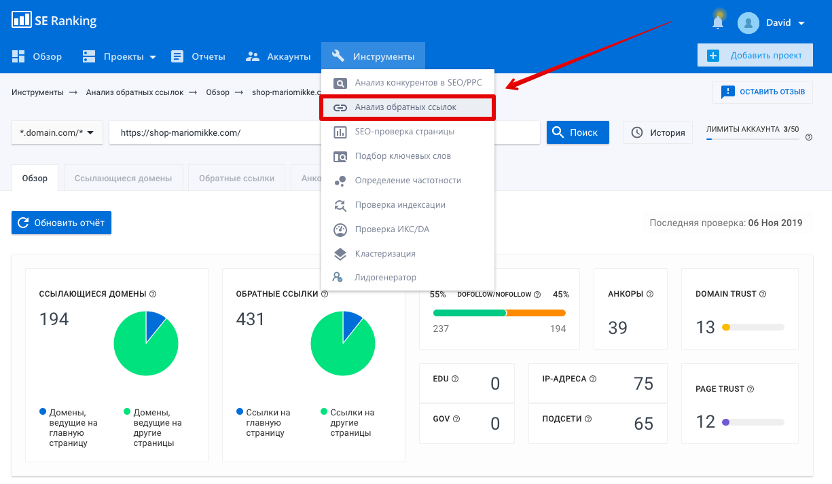Open Проверка ИКС/DA tool
The image size is (832, 484).
(408, 229)
